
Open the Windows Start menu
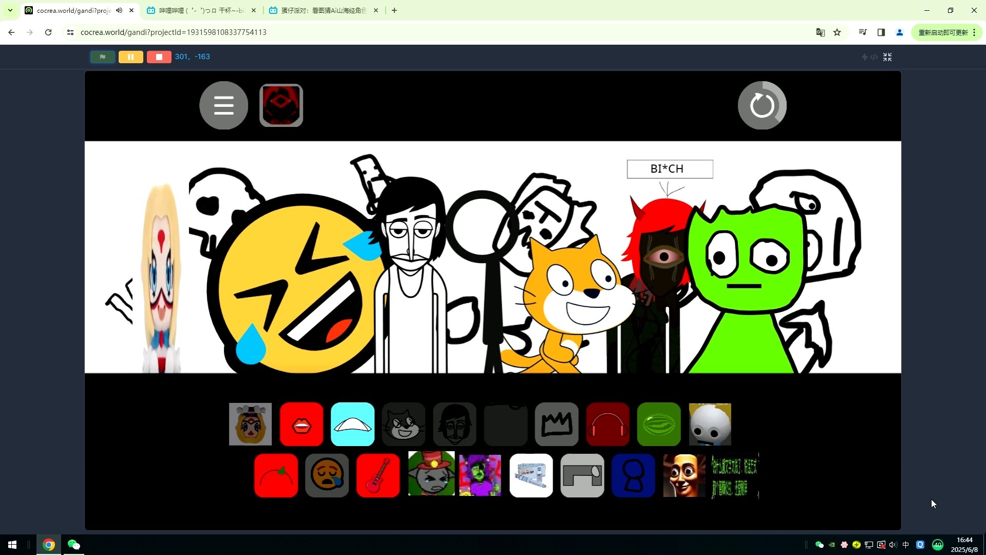point(12,545)
